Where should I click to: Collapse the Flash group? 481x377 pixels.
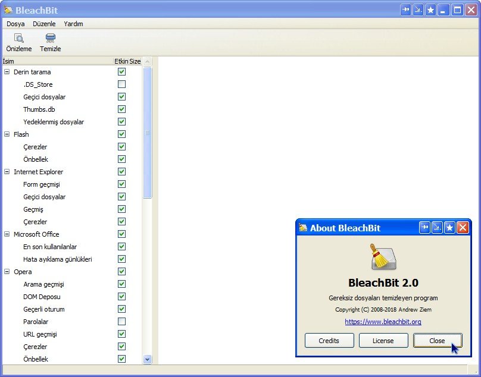tap(7, 134)
